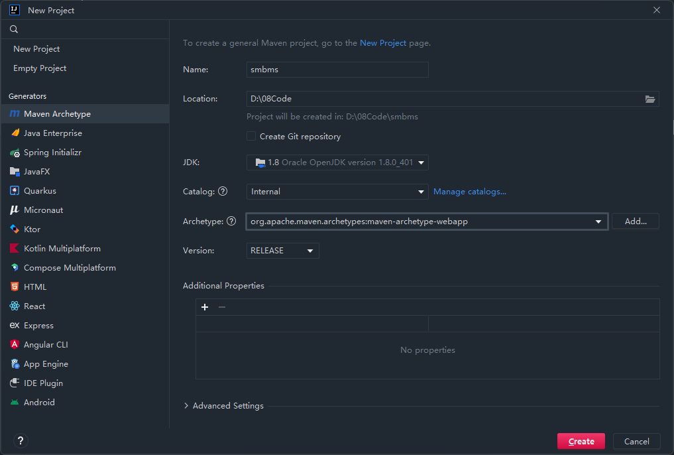
Task: Show Archetype help question mark
Action: [x=231, y=221]
